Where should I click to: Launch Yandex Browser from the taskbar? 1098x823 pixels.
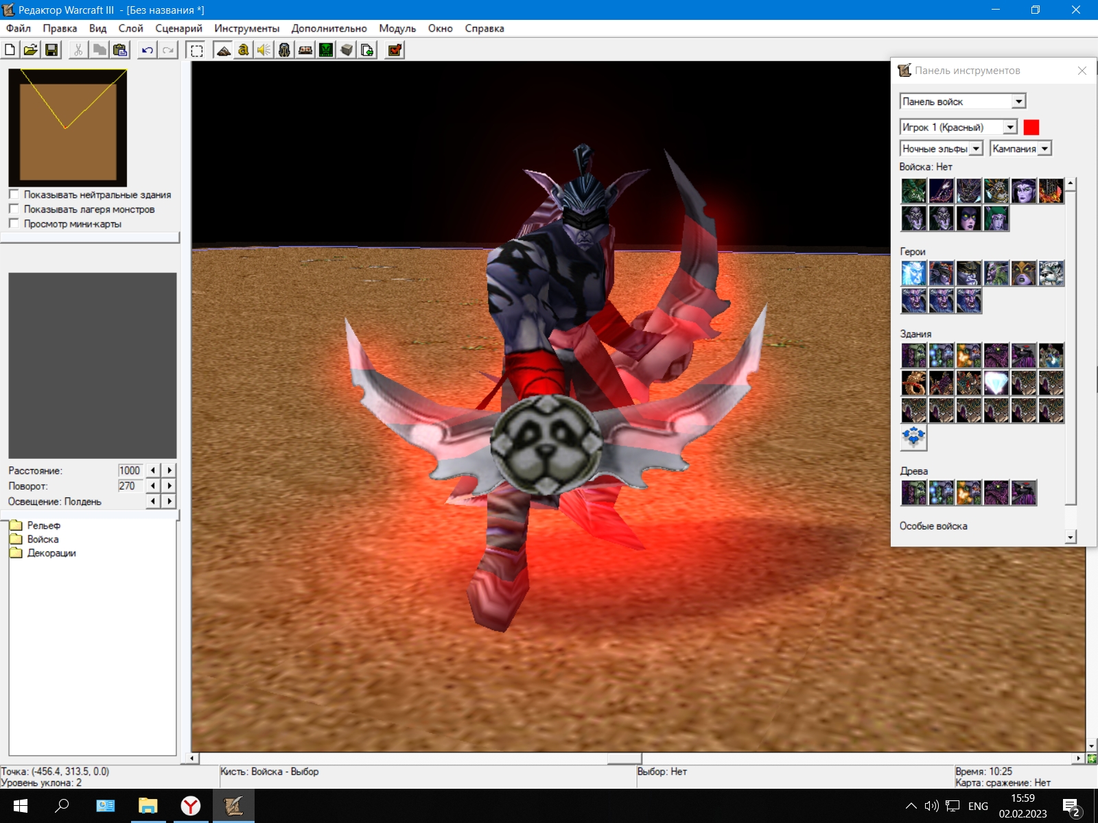click(190, 806)
